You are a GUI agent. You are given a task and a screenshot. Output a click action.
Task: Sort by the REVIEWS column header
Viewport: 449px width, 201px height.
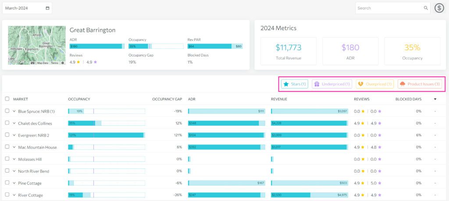pyautogui.click(x=362, y=99)
